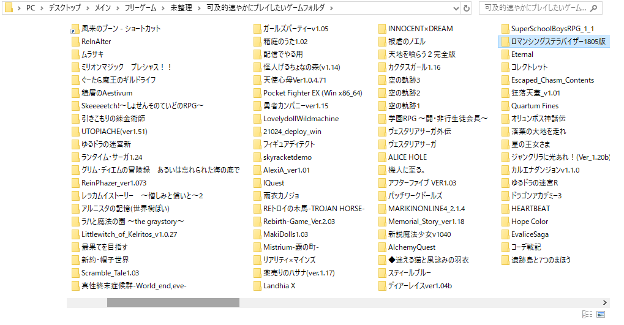The height and width of the screenshot is (325, 624).
Task: Click the scrollbar right arrow
Action: point(605,303)
